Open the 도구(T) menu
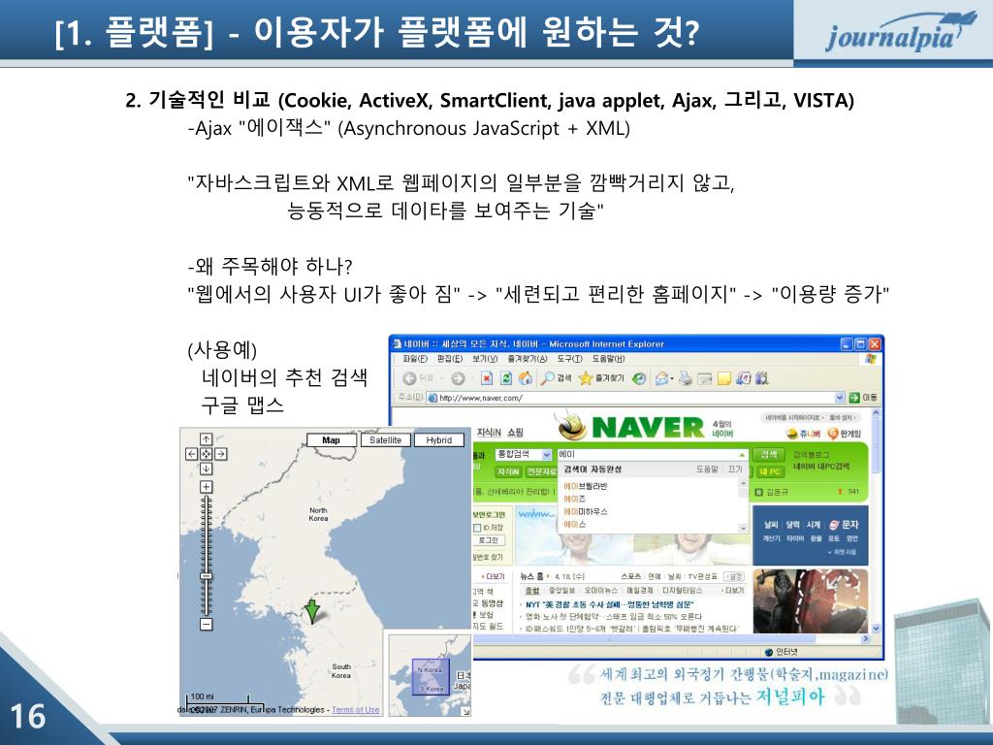Screen dimensions: 993x745 click(569, 359)
